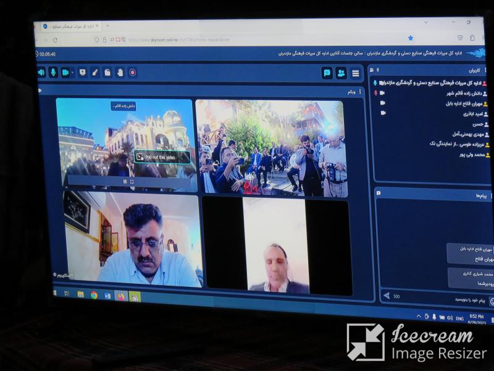This screenshot has width=494, height=371.
Task: Click the session timer 02:05:40
Action: click(x=46, y=54)
